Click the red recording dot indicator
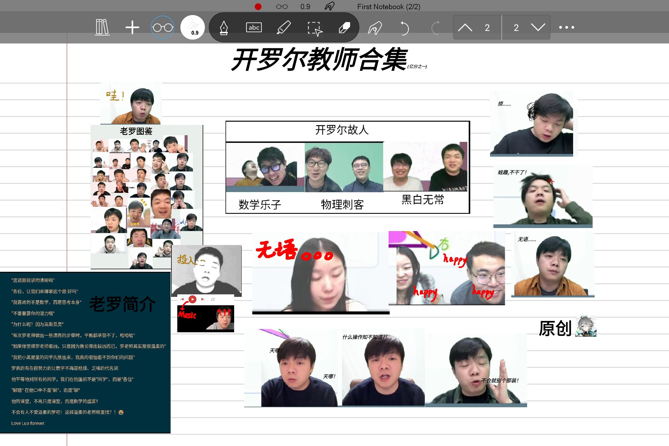 pyautogui.click(x=258, y=6)
